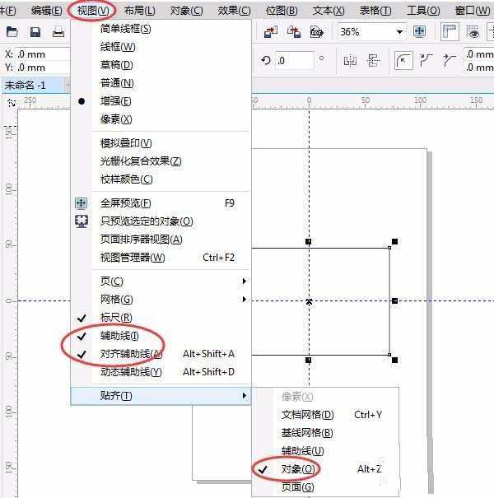Choose 只预览选定的对象(O) item
This screenshot has height=498, width=494.
pyautogui.click(x=161, y=221)
